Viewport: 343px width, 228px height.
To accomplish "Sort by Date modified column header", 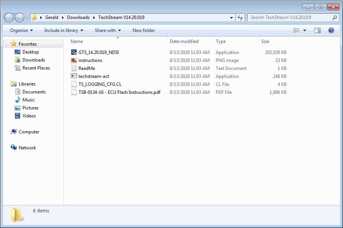I will pyautogui.click(x=191, y=41).
